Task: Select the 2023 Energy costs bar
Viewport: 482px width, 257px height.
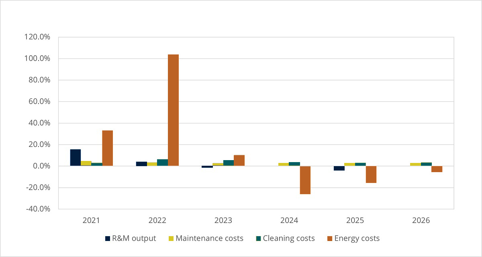Action: 239,161
